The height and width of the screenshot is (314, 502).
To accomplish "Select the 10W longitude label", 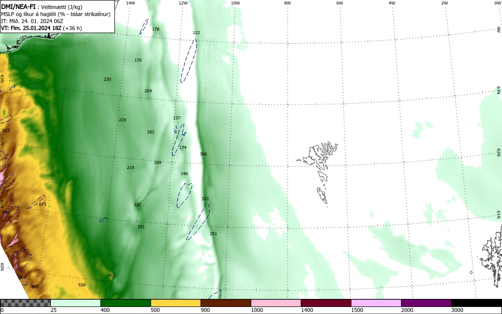I will click(235, 3).
